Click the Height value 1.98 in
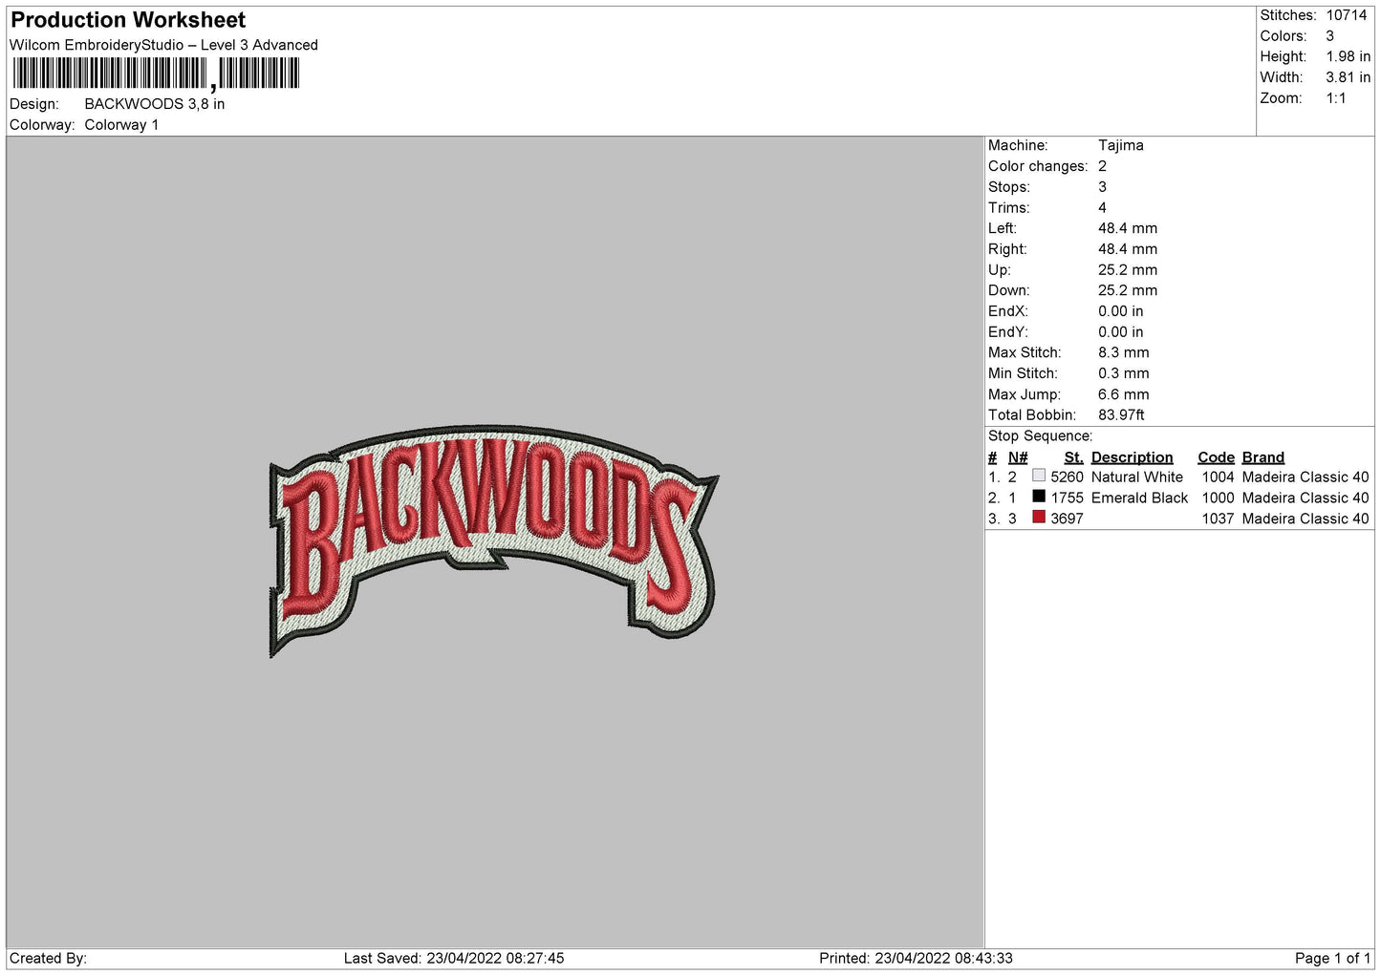1381x975 pixels. 1348,57
